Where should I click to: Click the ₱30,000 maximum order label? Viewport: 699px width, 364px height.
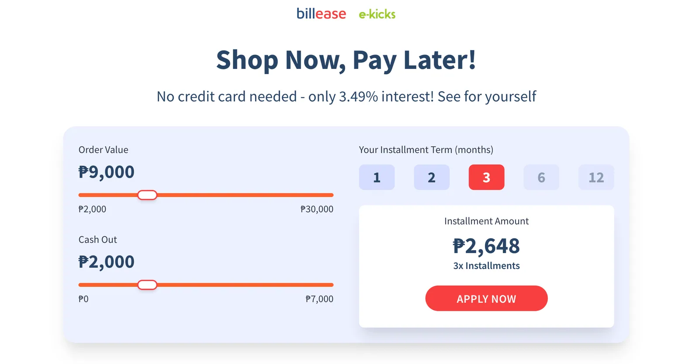point(317,209)
